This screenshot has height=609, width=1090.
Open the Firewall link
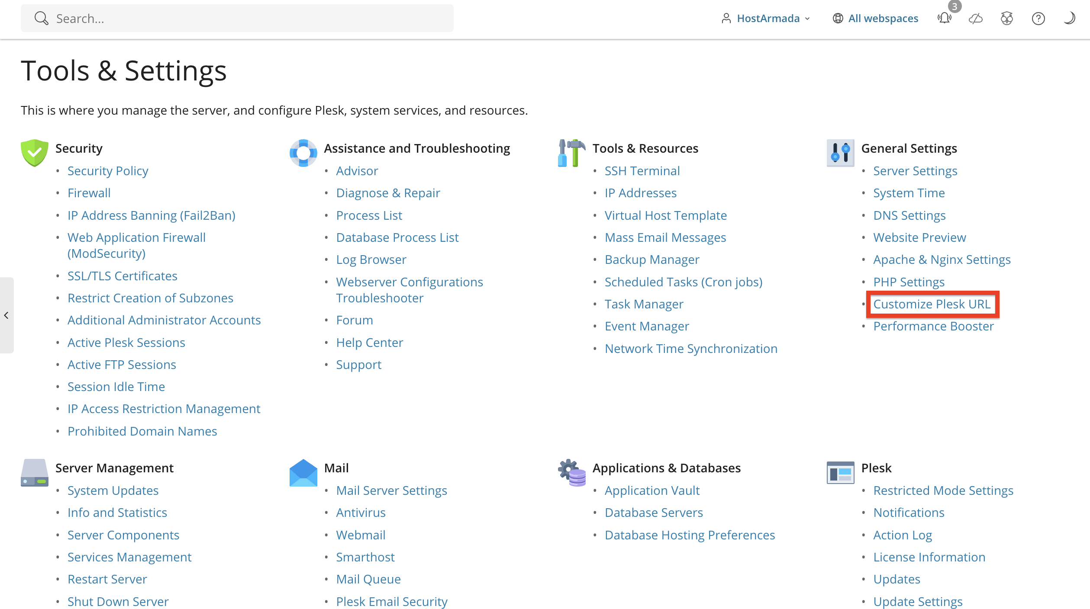point(89,193)
